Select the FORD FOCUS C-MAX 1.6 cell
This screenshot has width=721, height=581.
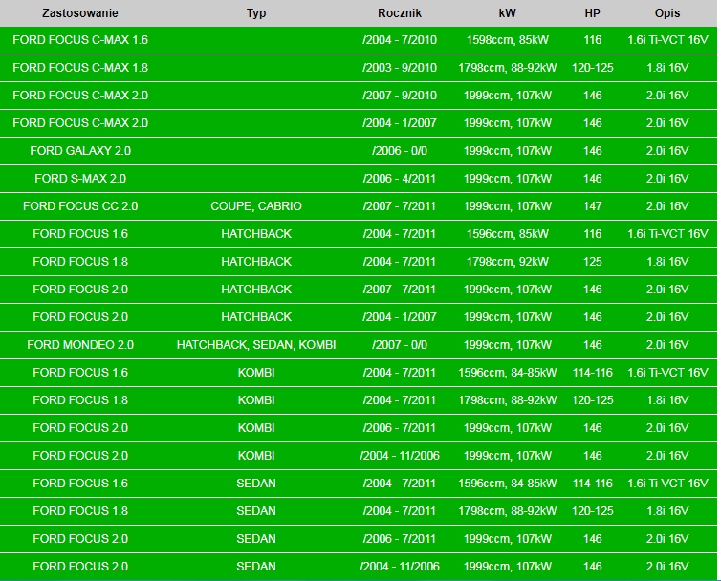(x=80, y=40)
